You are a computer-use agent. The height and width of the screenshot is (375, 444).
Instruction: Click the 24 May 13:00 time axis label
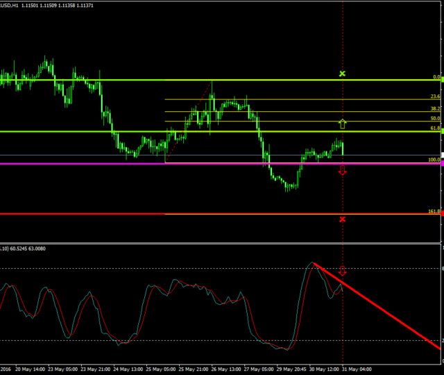click(130, 369)
